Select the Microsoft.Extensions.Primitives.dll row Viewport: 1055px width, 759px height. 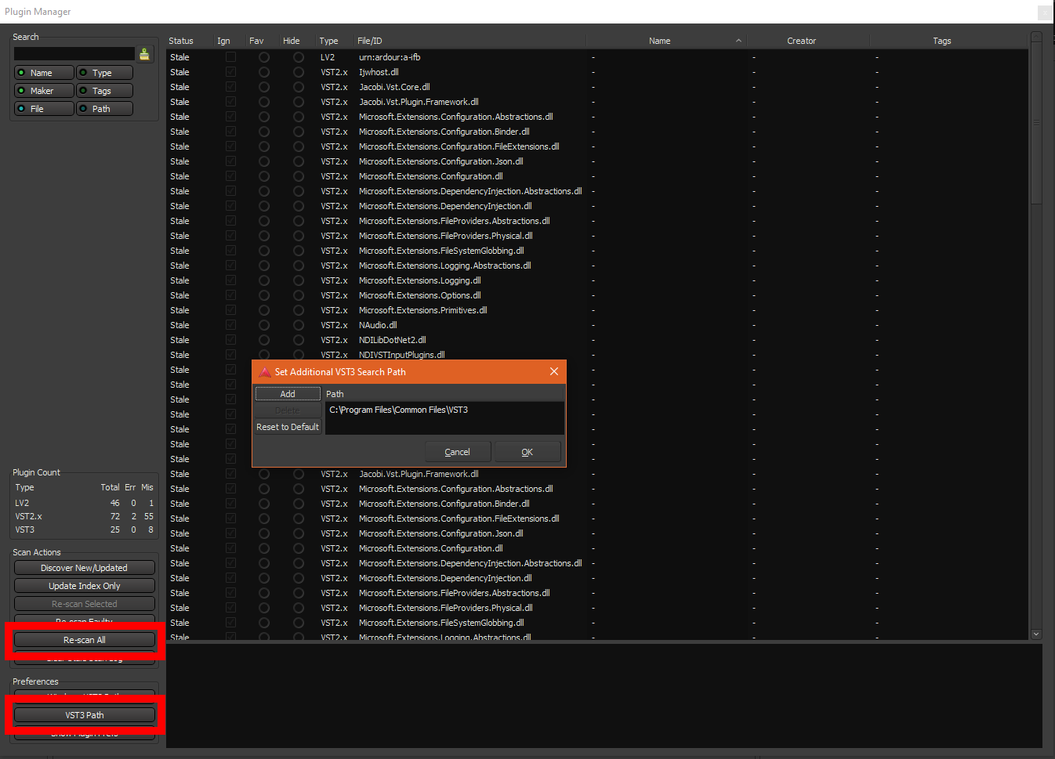[x=596, y=310]
